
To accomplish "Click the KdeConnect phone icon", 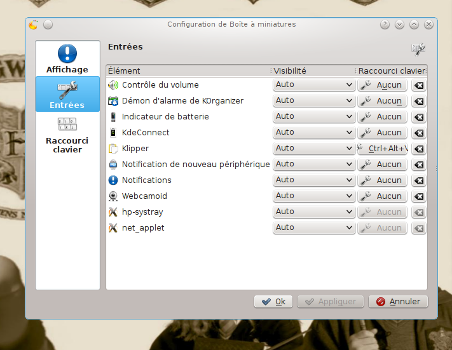I will (x=113, y=133).
